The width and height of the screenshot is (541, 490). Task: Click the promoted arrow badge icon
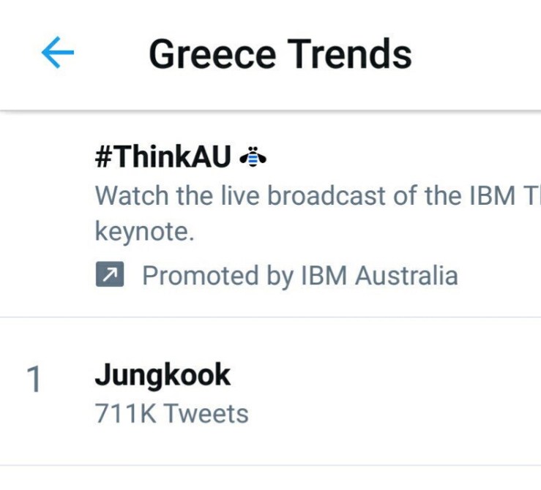[110, 275]
